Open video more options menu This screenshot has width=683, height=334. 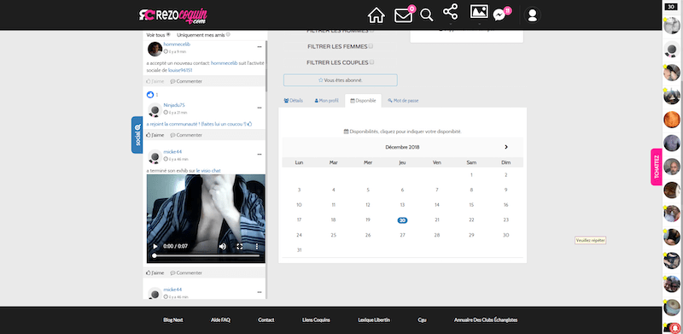[x=257, y=246]
